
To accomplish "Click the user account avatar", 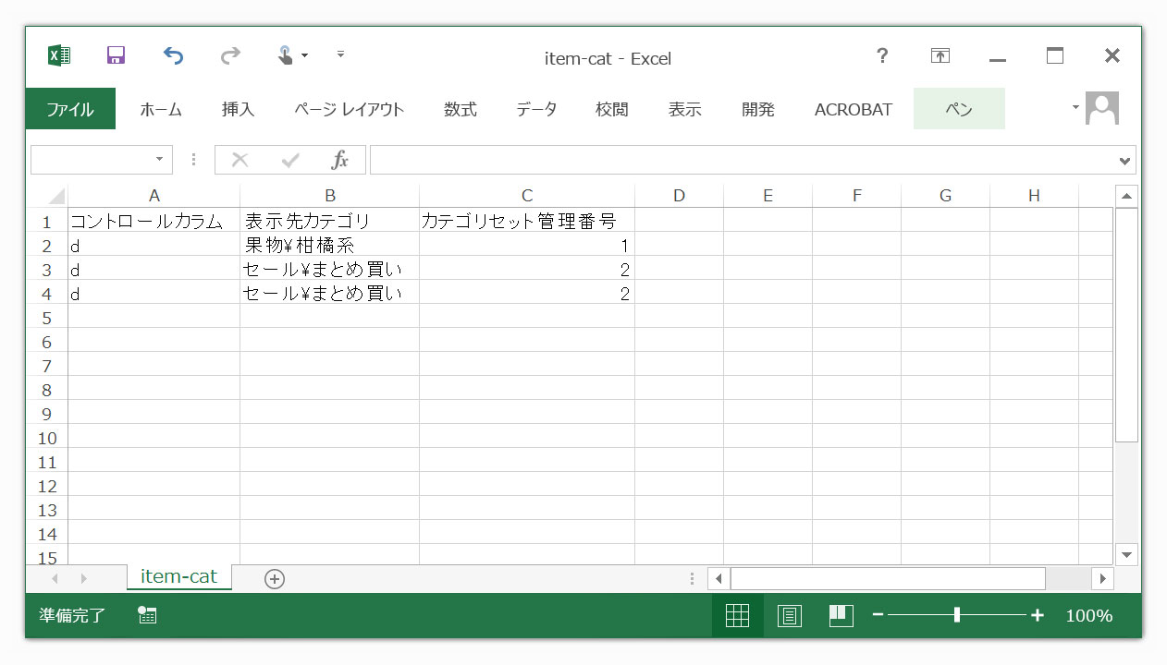I will click(x=1102, y=108).
